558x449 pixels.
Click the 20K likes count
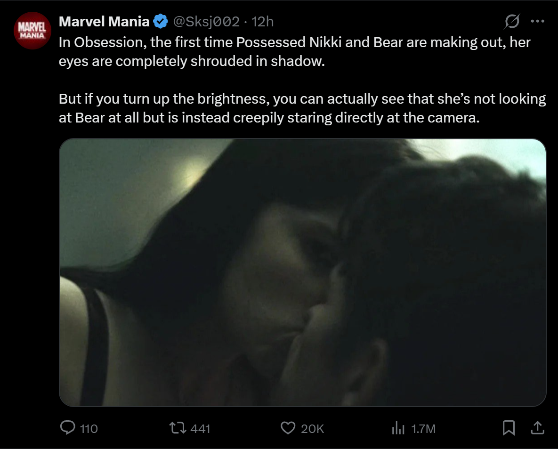coord(313,429)
